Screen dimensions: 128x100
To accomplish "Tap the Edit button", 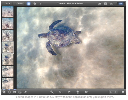I will coord(121,4).
